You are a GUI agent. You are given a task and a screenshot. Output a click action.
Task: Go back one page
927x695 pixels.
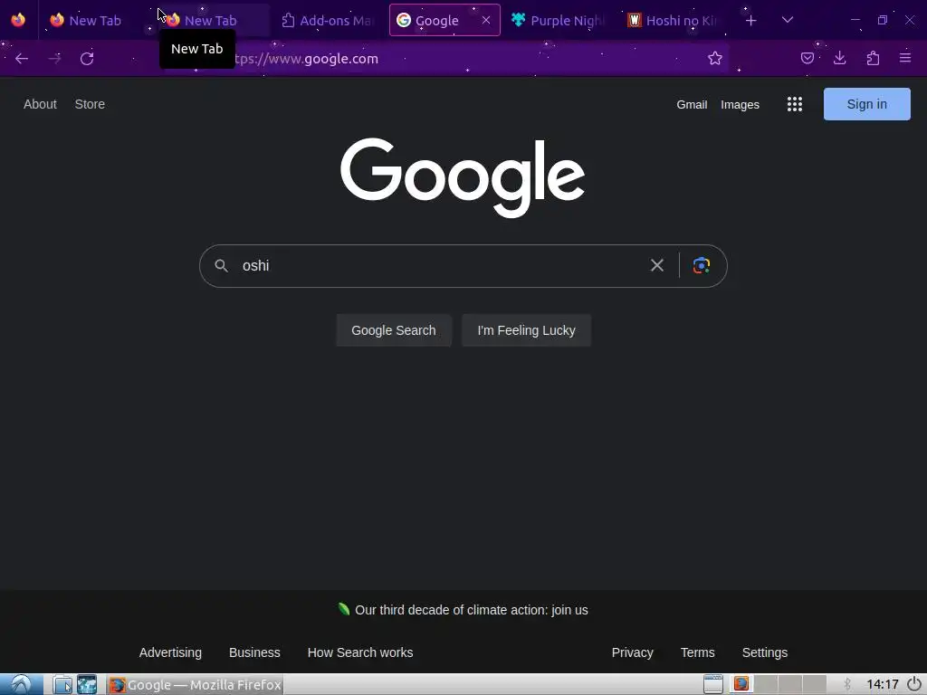tap(22, 59)
